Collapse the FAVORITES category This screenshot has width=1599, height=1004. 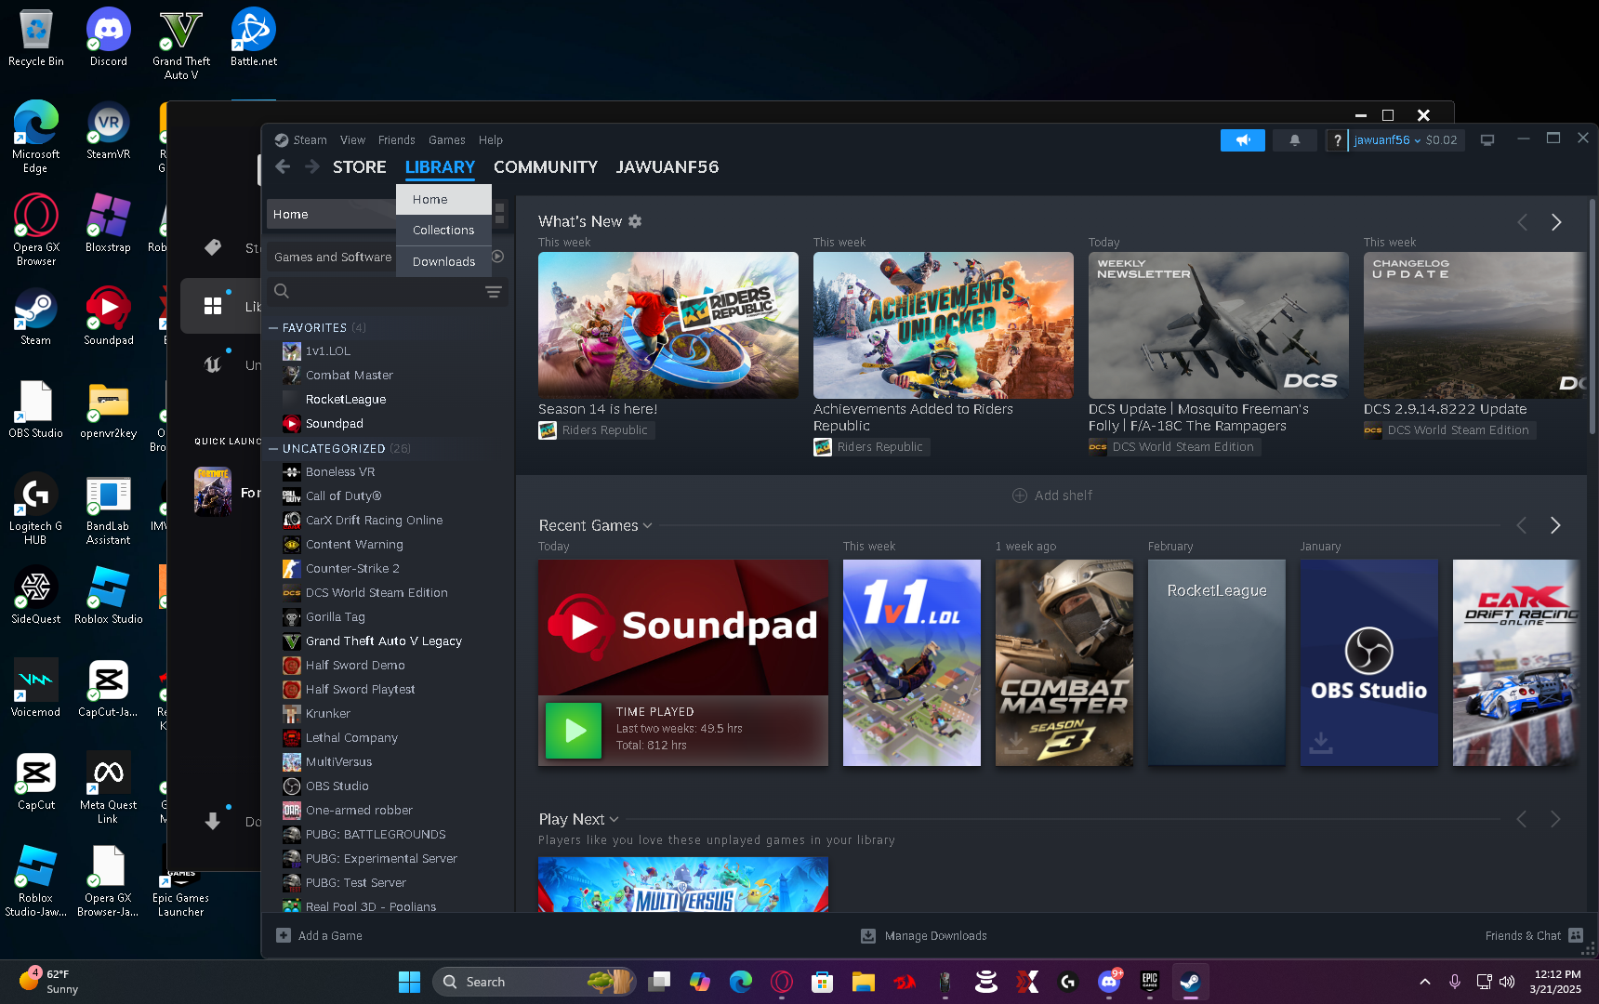pos(273,328)
